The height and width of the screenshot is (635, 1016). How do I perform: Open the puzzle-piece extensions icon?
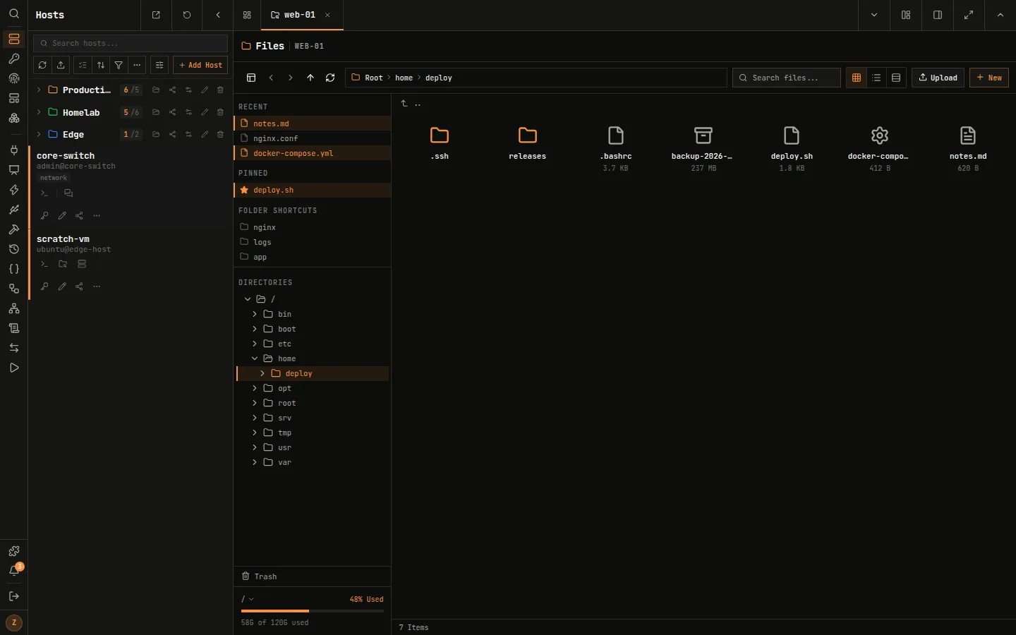[x=13, y=551]
